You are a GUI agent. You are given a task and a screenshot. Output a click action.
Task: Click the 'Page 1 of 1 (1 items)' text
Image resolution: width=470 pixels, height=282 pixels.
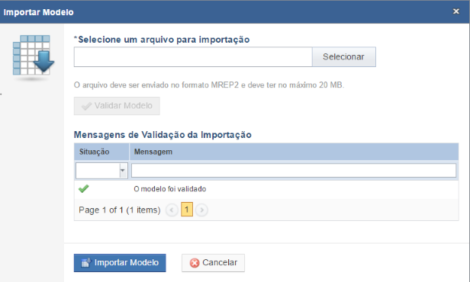(x=120, y=210)
